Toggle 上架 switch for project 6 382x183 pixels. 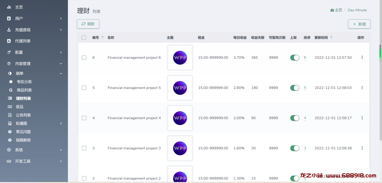pyautogui.click(x=295, y=58)
